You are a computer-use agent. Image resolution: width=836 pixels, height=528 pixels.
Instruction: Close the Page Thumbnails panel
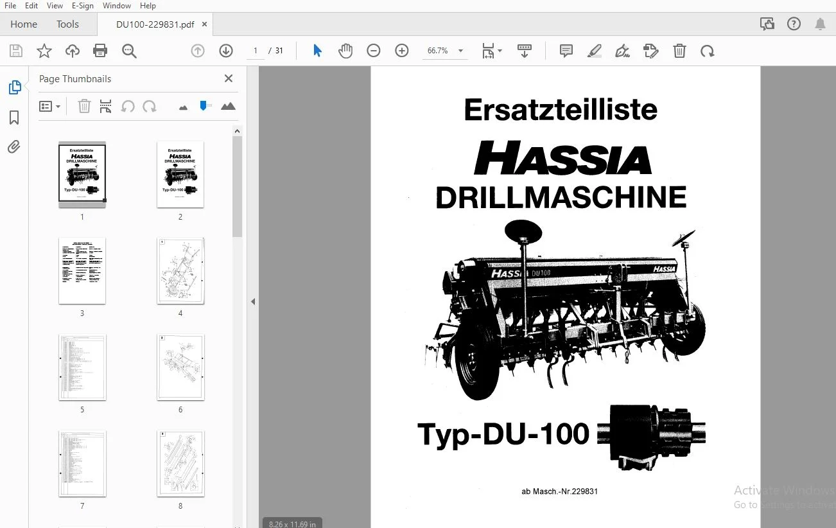[x=229, y=78]
